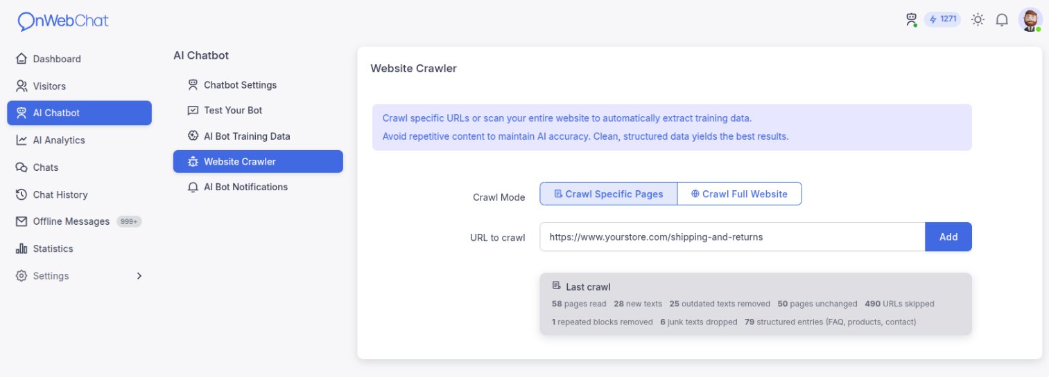
Task: Open the notifications bell
Action: (1002, 20)
